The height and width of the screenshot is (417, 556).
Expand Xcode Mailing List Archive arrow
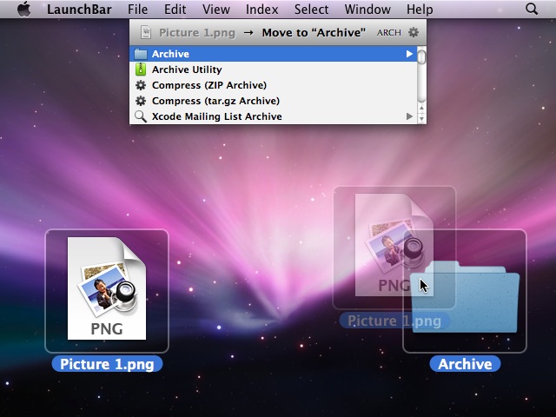coord(409,116)
